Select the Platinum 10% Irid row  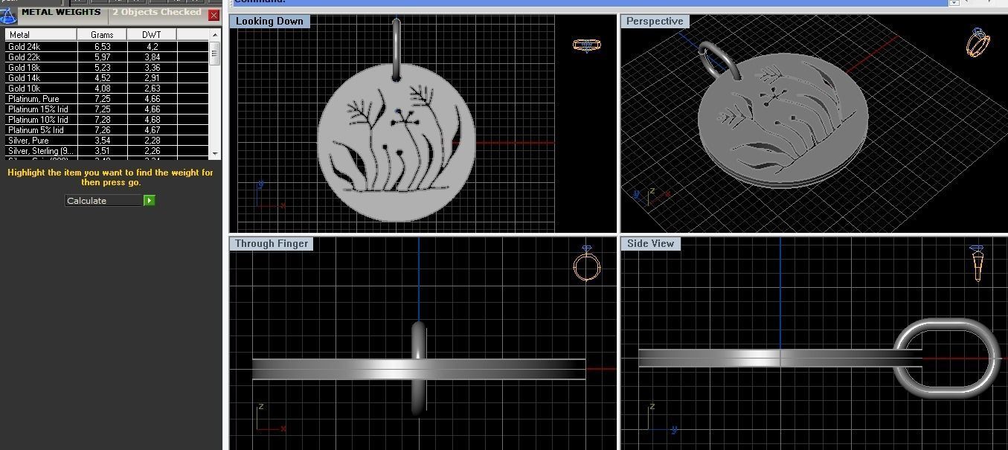pyautogui.click(x=107, y=119)
